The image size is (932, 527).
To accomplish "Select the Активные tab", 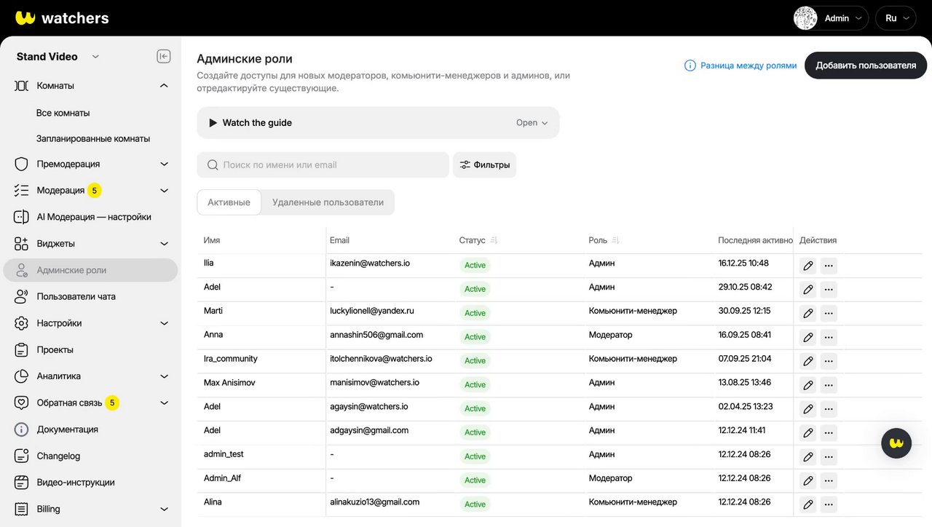I will tap(229, 202).
